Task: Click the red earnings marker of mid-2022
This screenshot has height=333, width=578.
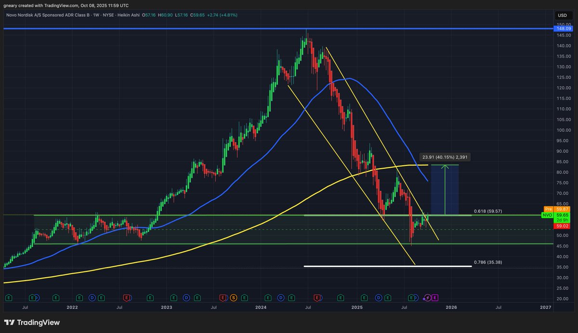Action: coord(127,298)
